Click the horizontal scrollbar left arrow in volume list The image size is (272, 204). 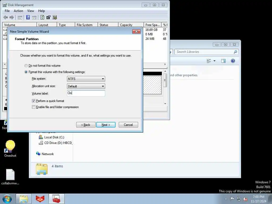5,64
